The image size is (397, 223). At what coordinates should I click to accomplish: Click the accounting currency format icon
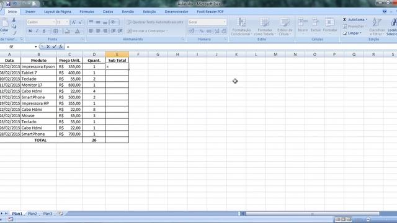192,31
